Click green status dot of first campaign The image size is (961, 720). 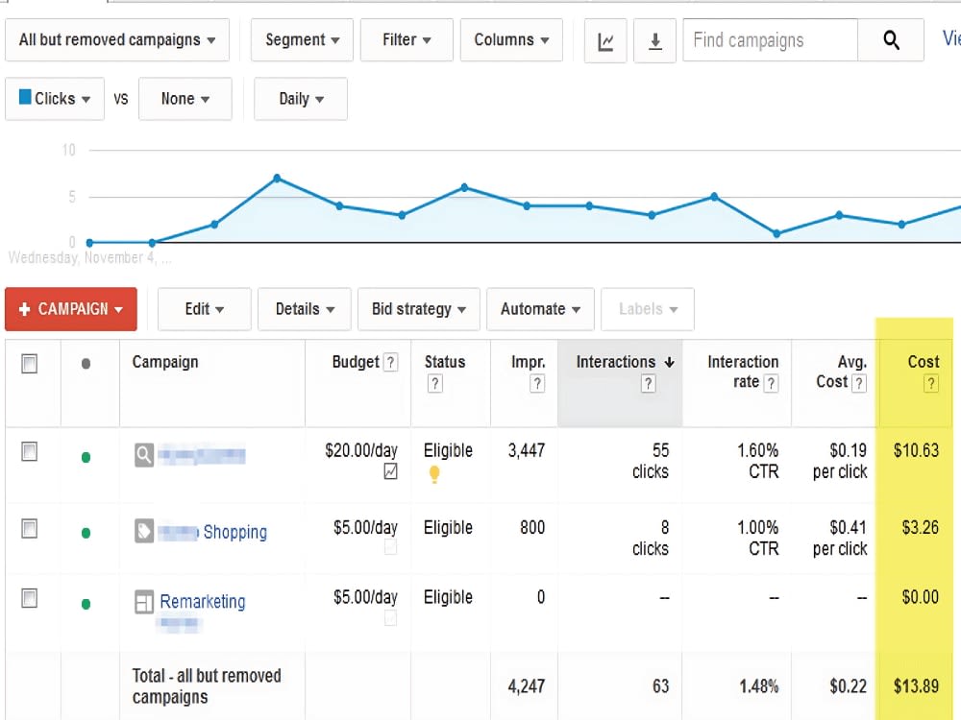click(x=86, y=457)
